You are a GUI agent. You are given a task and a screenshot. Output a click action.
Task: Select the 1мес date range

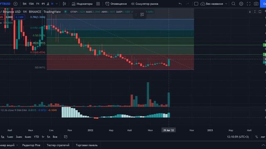pyautogui.click(x=10, y=137)
